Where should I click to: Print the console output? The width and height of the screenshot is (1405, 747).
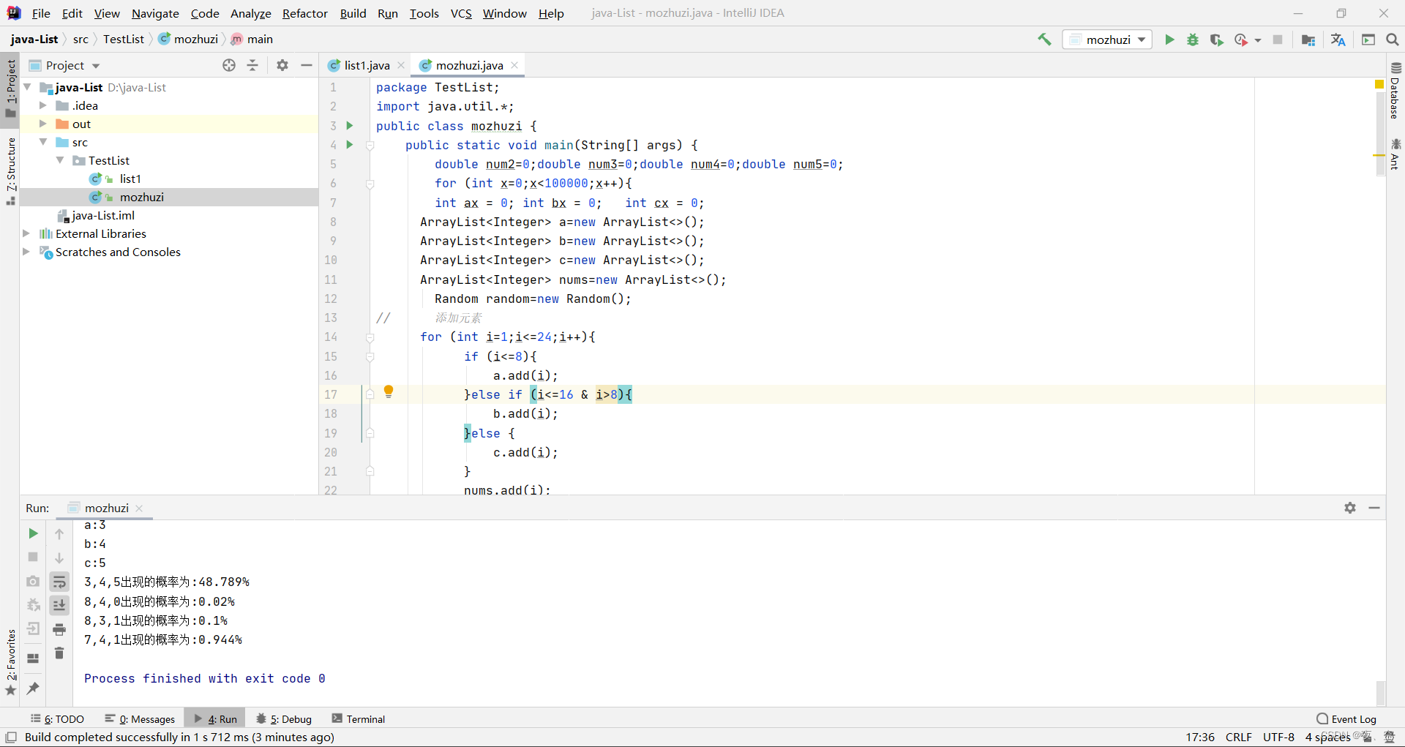(59, 629)
